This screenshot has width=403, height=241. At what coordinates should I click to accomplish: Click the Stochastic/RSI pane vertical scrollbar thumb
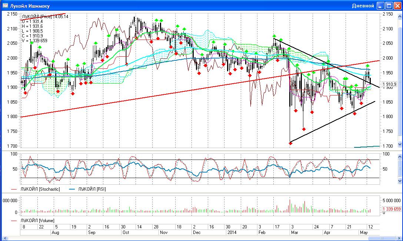(x=400, y=168)
